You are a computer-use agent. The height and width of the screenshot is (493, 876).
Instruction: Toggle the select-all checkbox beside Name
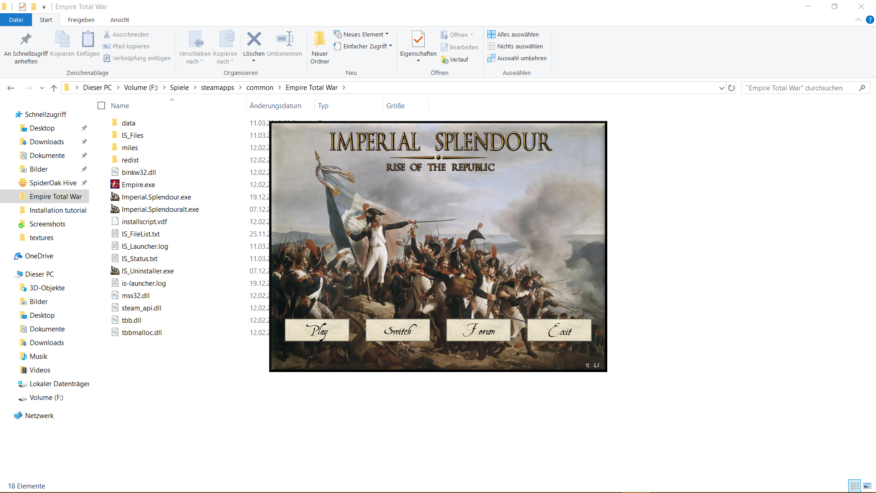[101, 105]
